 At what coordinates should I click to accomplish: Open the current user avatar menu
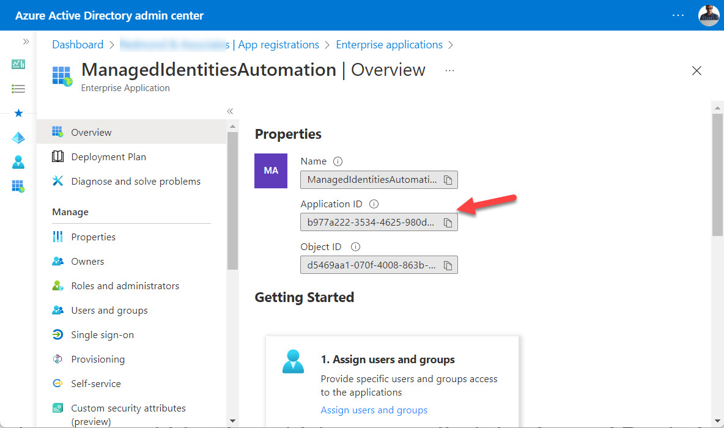click(708, 15)
